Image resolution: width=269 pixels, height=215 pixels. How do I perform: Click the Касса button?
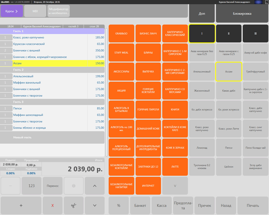[x=162, y=205]
